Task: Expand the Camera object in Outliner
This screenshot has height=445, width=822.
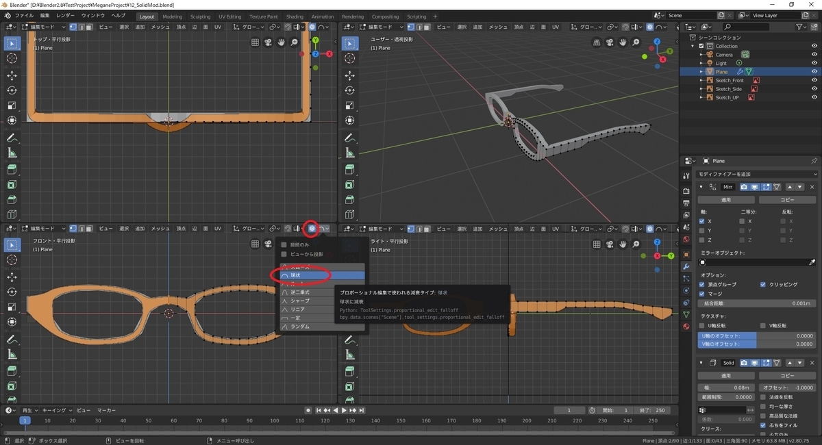Action: coord(701,55)
